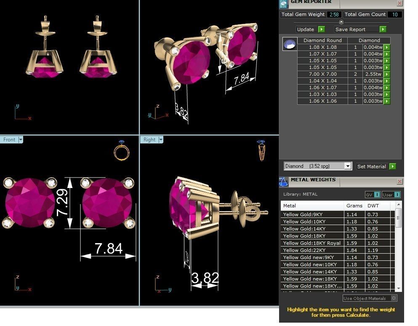The width and height of the screenshot is (418, 326).
Task: Click the 1.08 X 1.08 gem size cell
Action: click(322, 47)
